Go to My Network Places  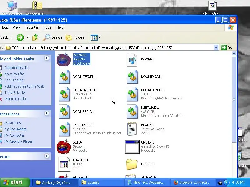point(18,141)
